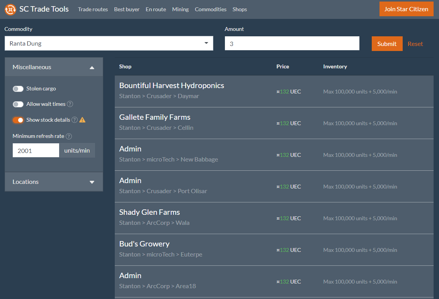
Task: Click inventory text in the Wala row
Action: pyautogui.click(x=360, y=218)
